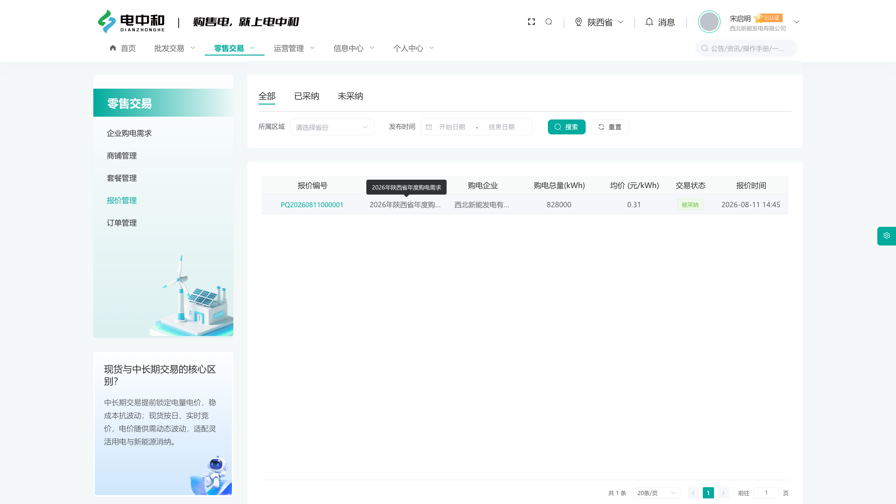Viewport: 896px width, 504px height.
Task: Click the home icon next to 首页
Action: pos(113,48)
